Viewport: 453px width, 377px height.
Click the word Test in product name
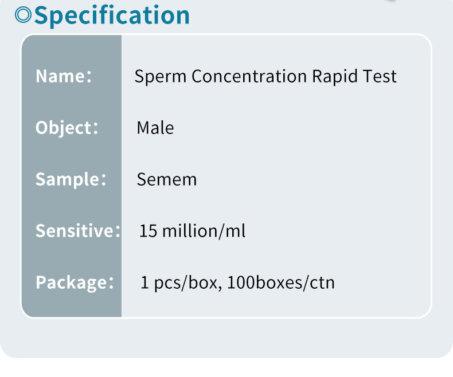pyautogui.click(x=380, y=77)
